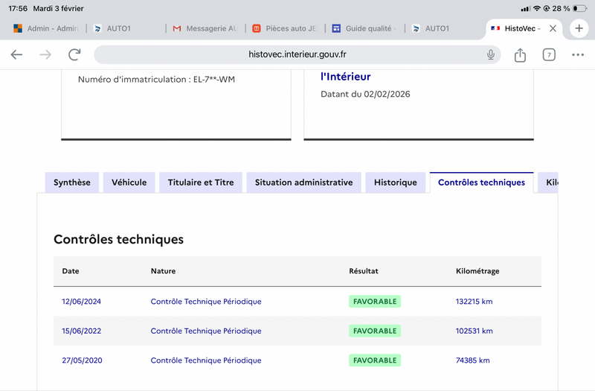Reload the page with the refresh icon
The image size is (595, 391).
[74, 54]
